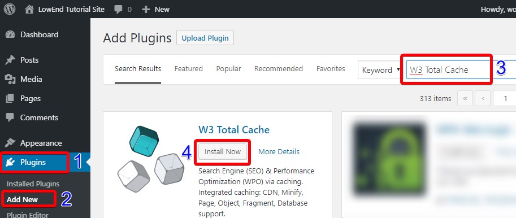Viewport: 516px width, 218px height.
Task: Select the Posts pushpin icon
Action: coord(10,60)
